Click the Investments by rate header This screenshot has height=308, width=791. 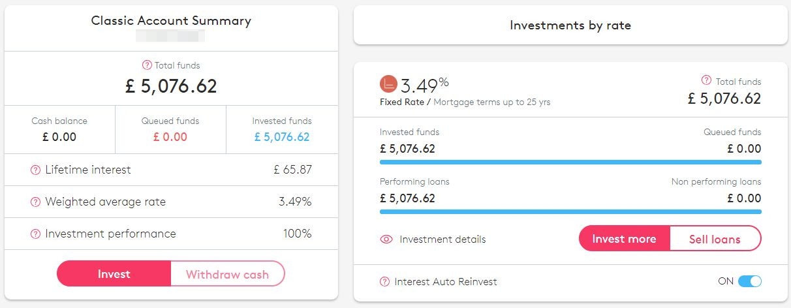pos(570,25)
